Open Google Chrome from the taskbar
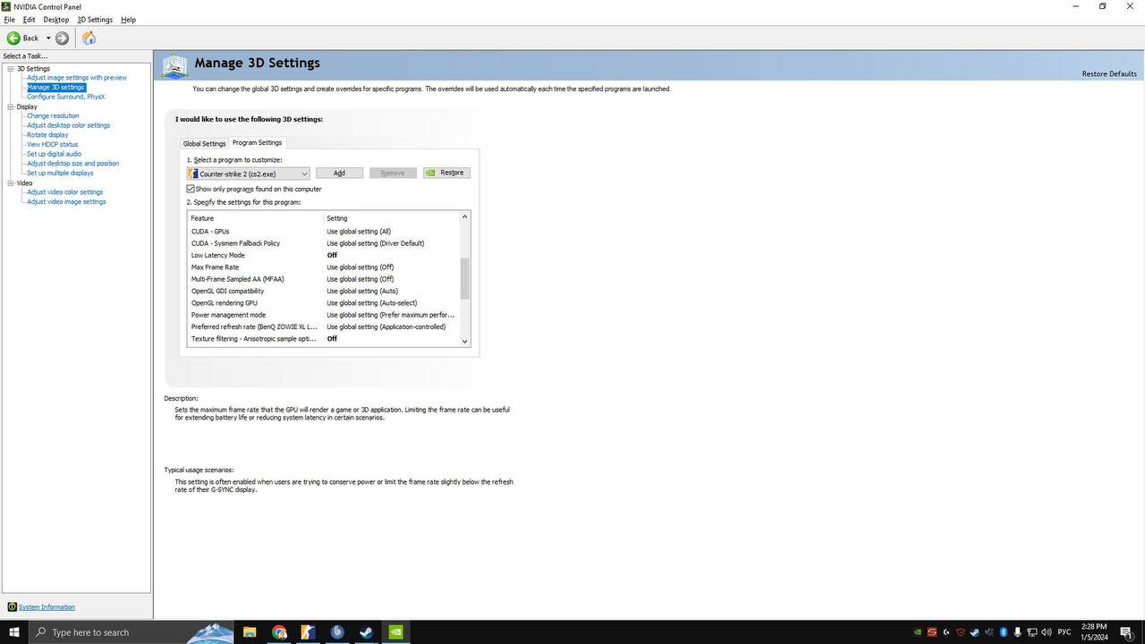The width and height of the screenshot is (1145, 644). point(279,632)
